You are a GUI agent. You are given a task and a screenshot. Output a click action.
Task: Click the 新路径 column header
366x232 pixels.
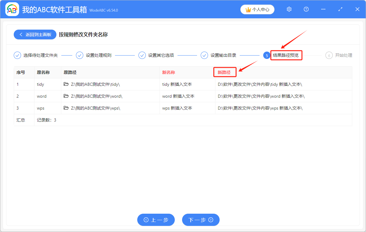tap(225, 72)
